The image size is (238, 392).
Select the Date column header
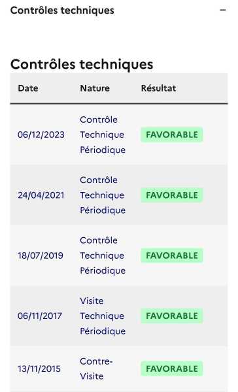pyautogui.click(x=28, y=88)
